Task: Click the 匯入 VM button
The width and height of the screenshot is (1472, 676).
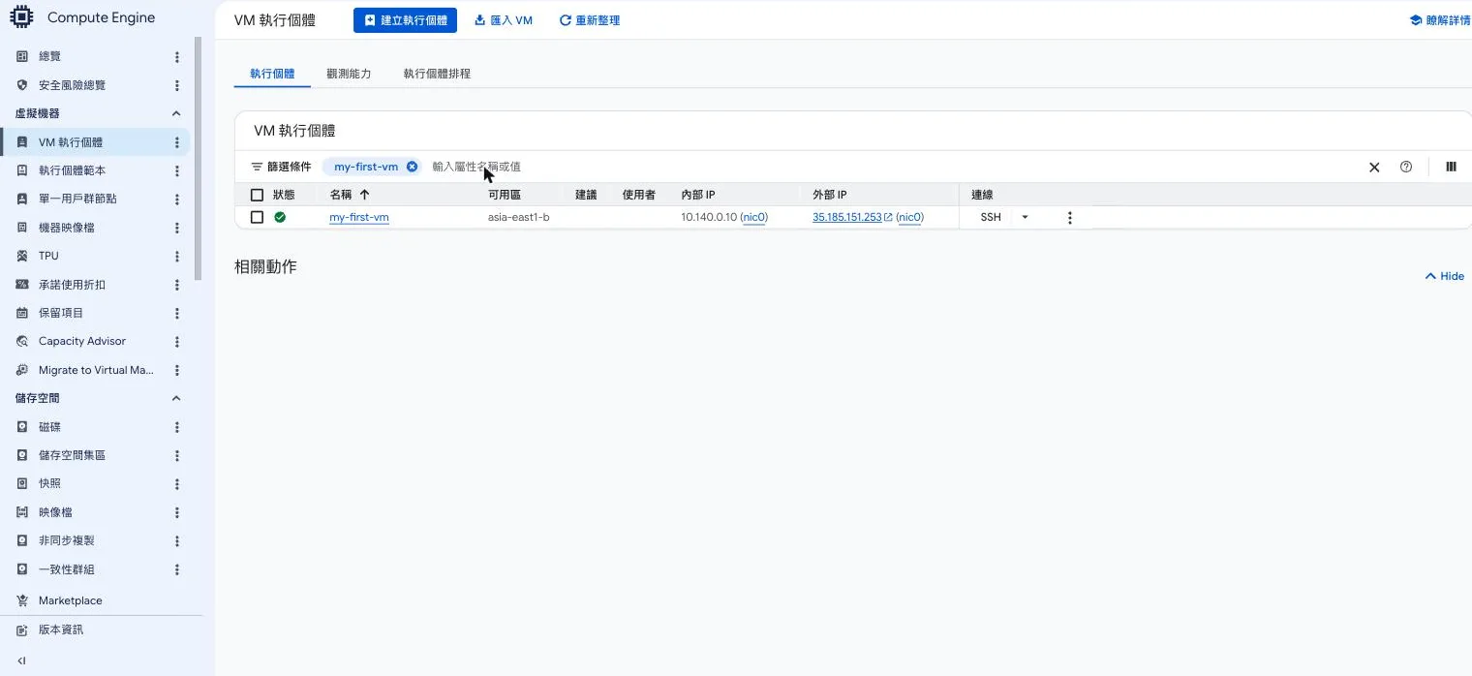Action: pos(504,20)
